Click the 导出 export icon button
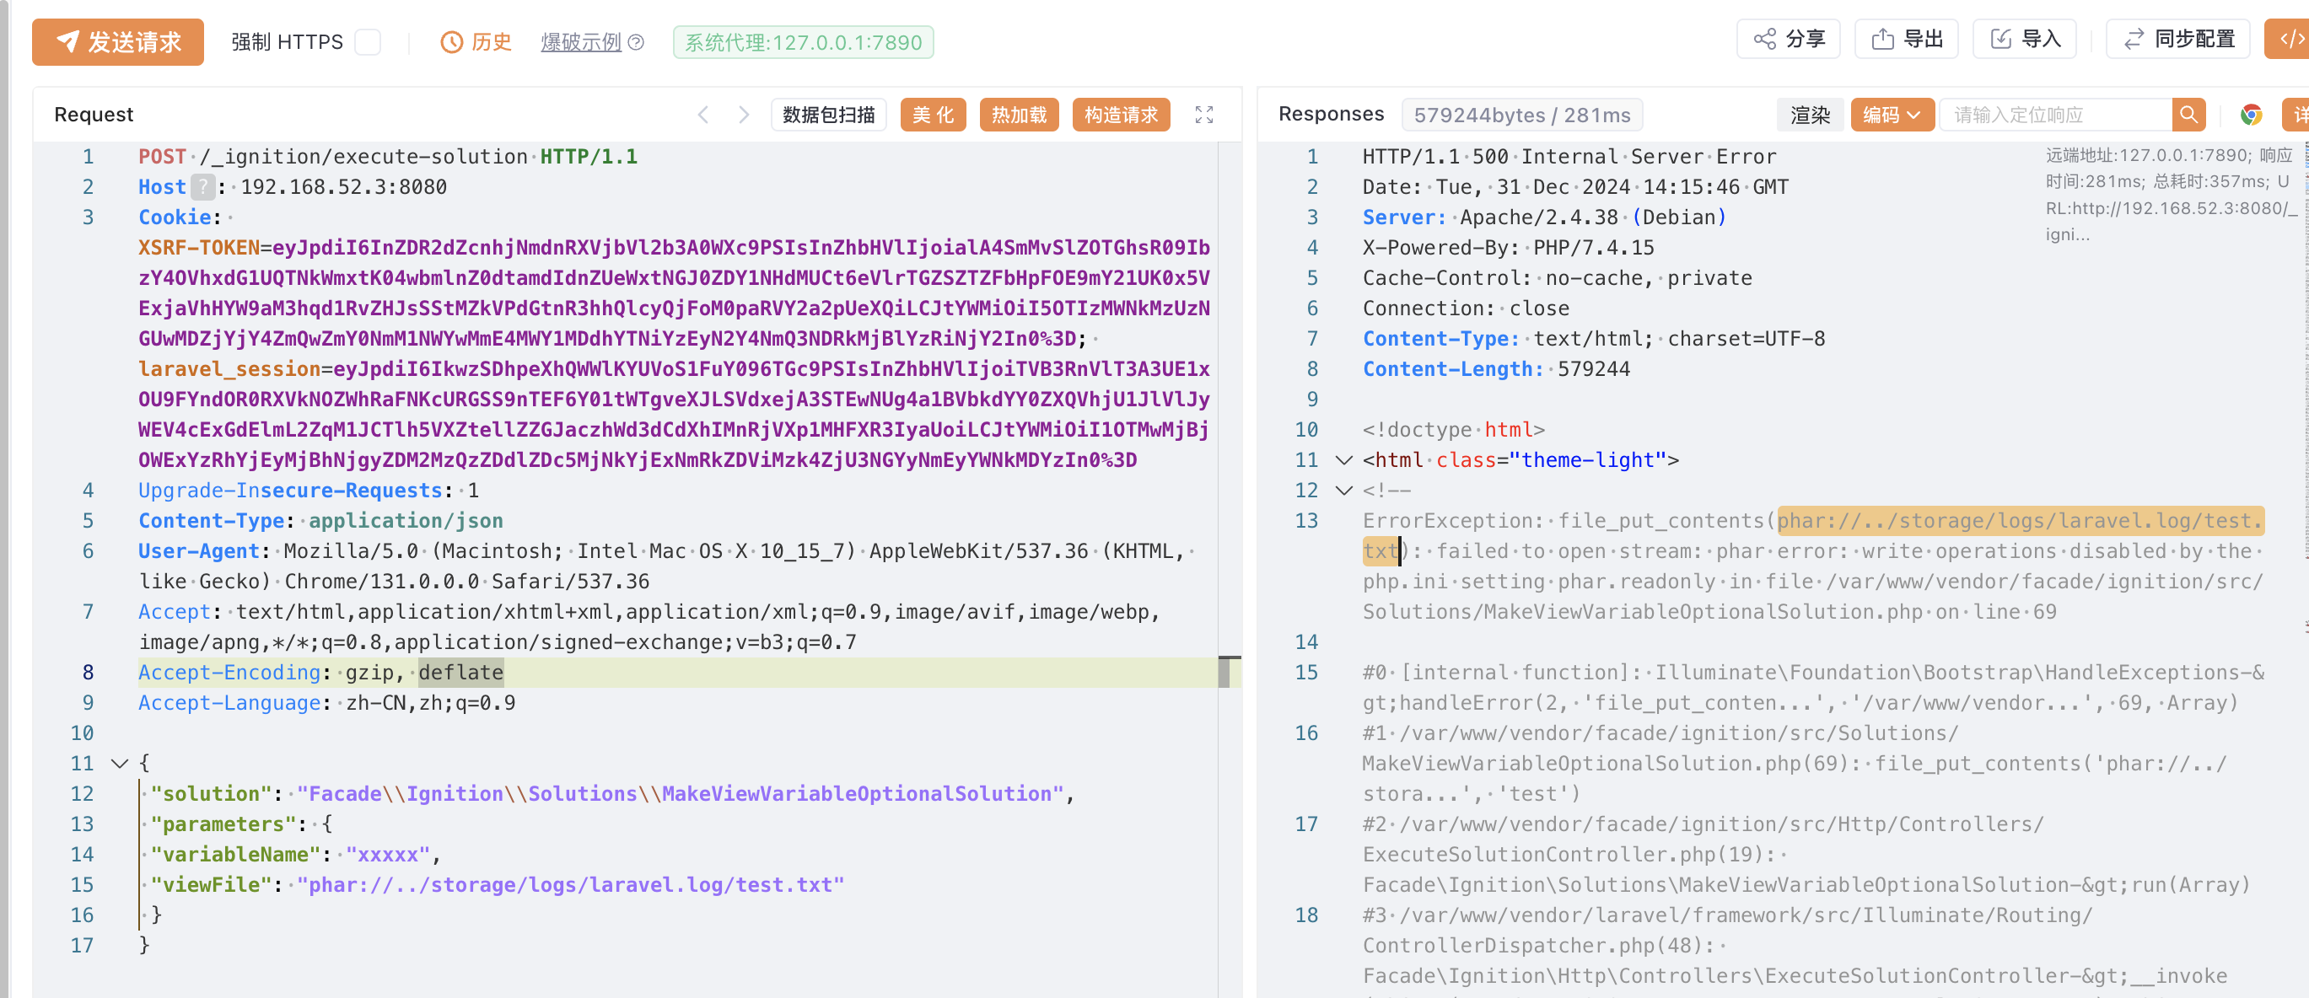The height and width of the screenshot is (998, 2309). pos(1906,39)
